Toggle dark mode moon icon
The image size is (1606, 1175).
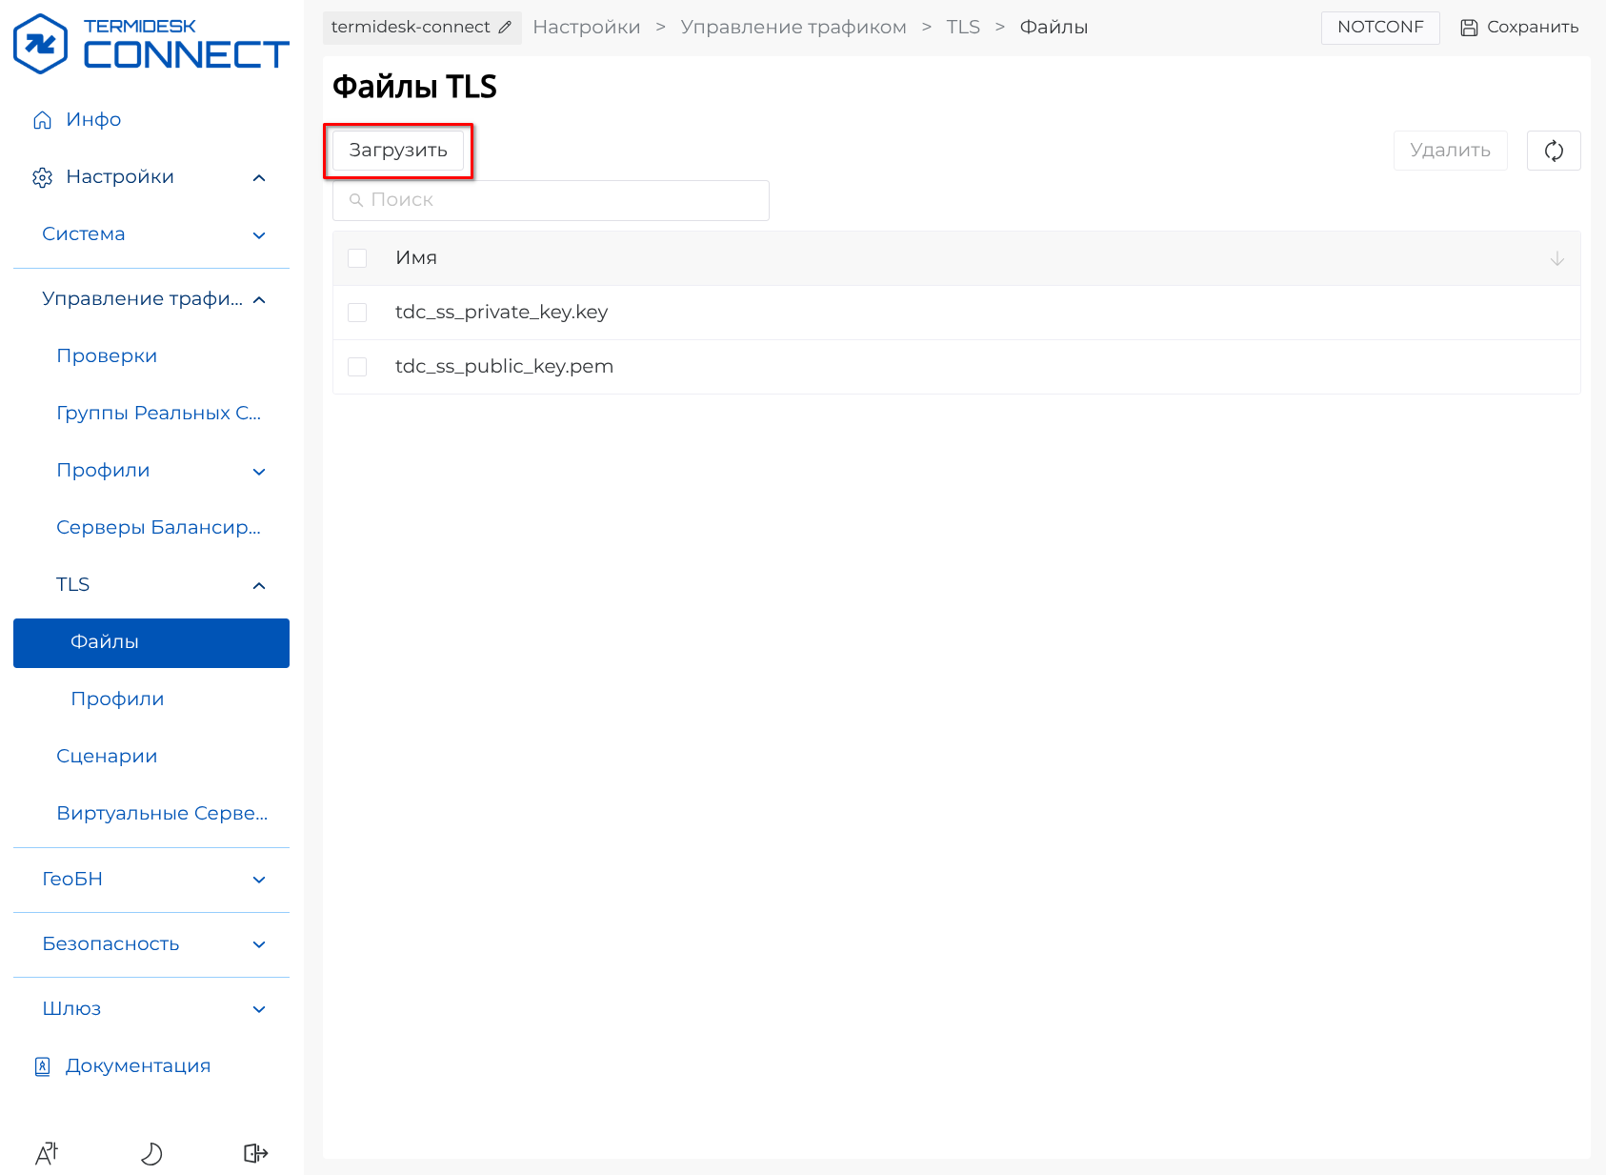point(151,1154)
